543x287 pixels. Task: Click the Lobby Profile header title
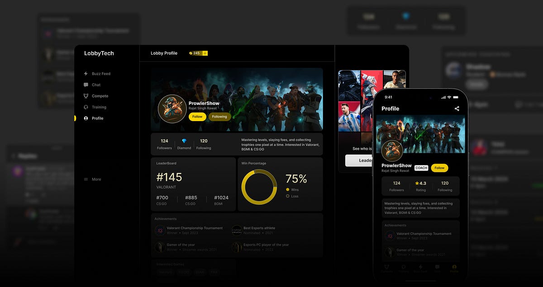(164, 53)
